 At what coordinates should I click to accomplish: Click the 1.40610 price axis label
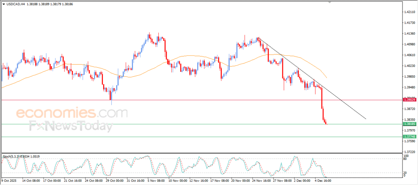tap(409, 55)
